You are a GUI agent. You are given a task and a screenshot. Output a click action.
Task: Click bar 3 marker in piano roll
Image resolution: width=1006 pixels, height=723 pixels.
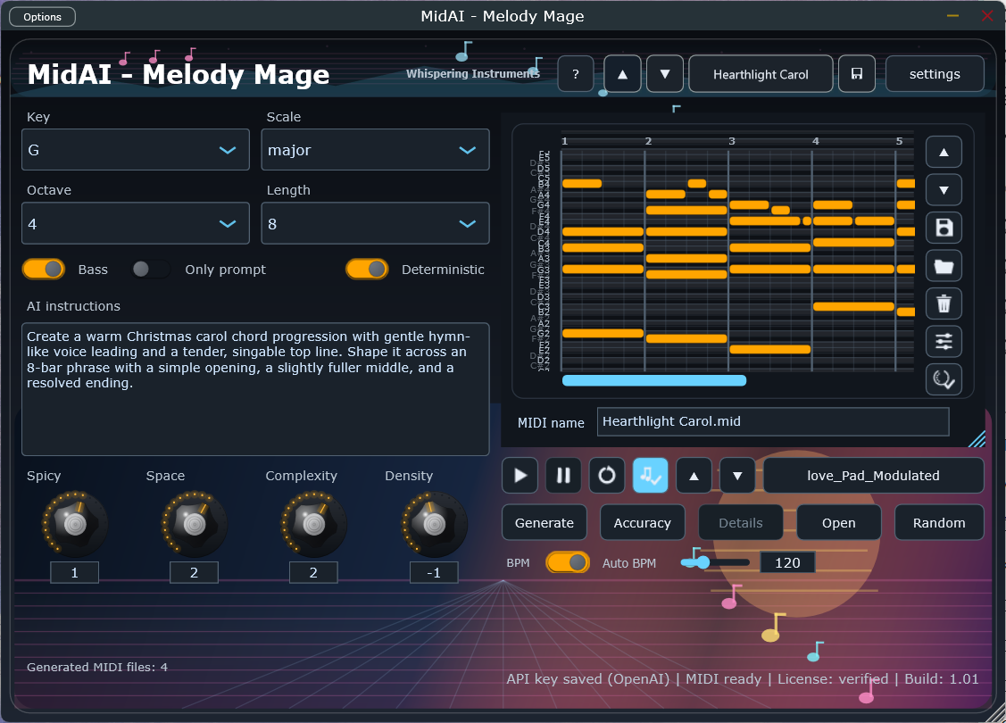(731, 141)
